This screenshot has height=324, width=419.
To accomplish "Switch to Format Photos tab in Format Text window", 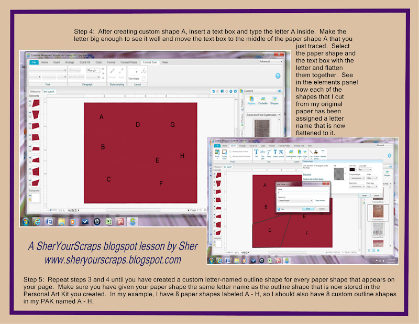I will click(129, 62).
